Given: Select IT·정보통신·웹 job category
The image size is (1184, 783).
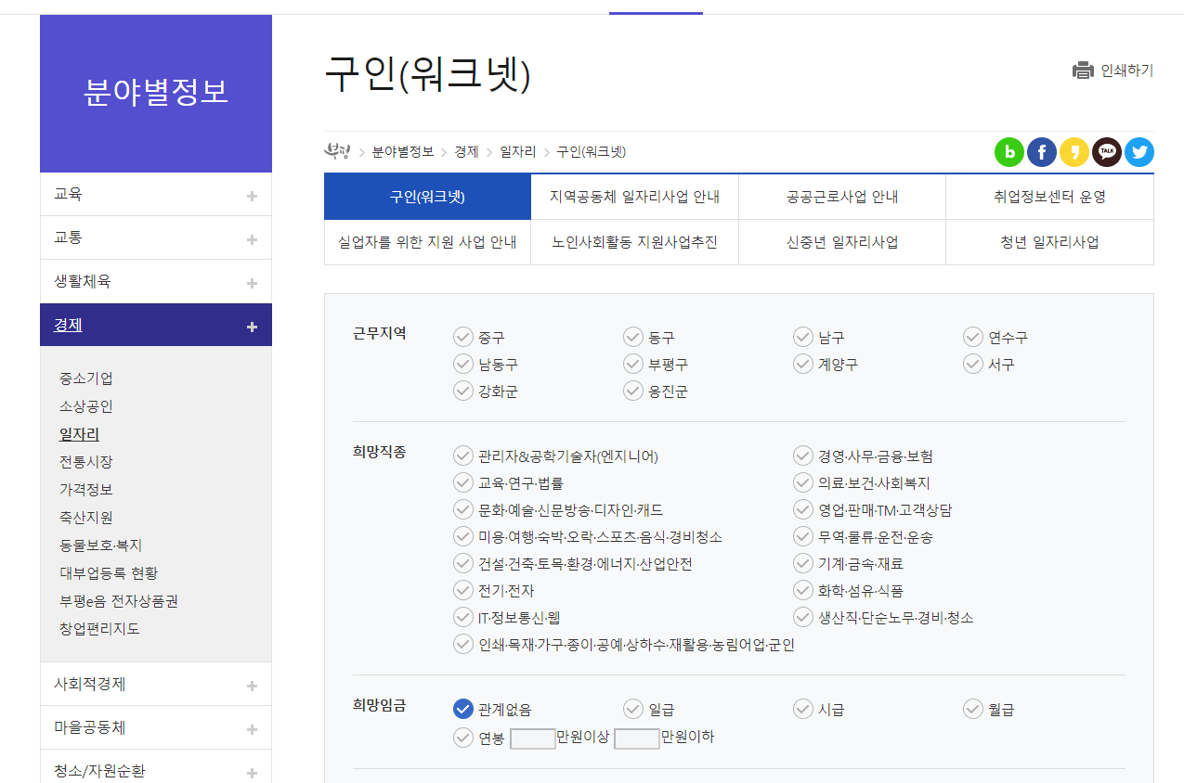Looking at the screenshot, I should pyautogui.click(x=463, y=617).
